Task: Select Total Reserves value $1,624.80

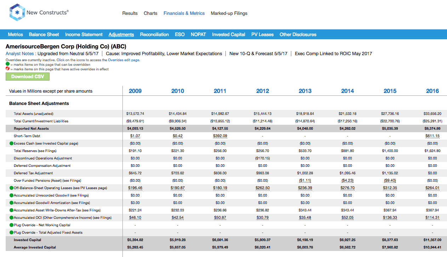Action: click(x=432, y=151)
